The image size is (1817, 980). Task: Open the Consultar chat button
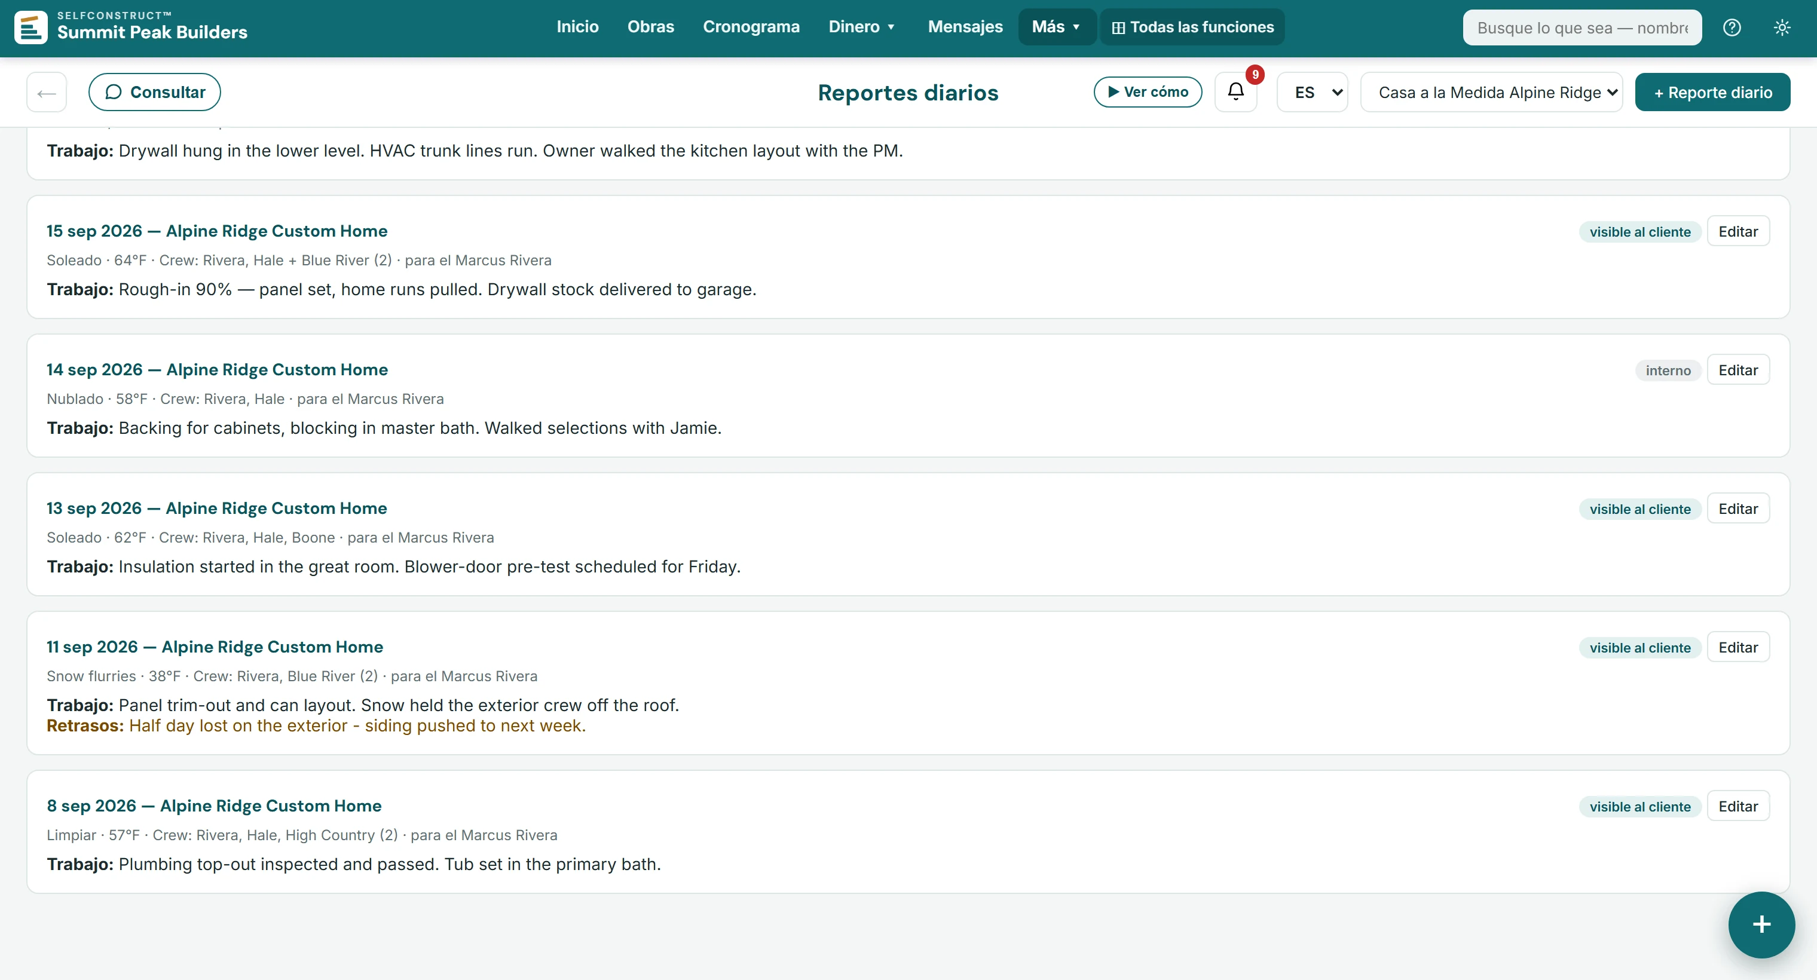tap(154, 91)
